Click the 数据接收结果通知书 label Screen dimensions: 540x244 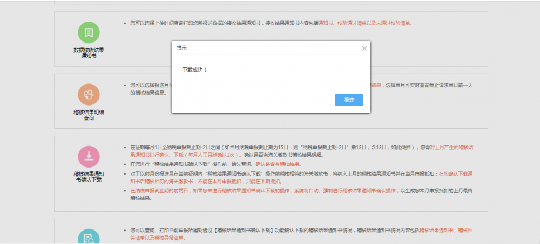point(89,52)
